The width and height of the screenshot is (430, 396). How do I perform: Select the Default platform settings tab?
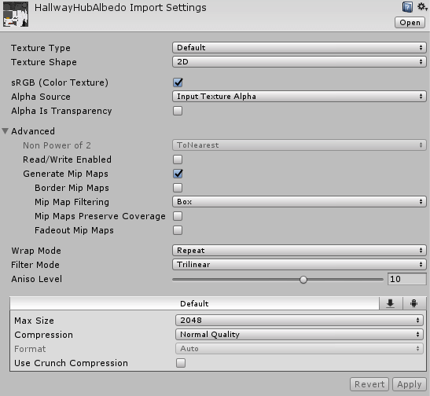(194, 303)
